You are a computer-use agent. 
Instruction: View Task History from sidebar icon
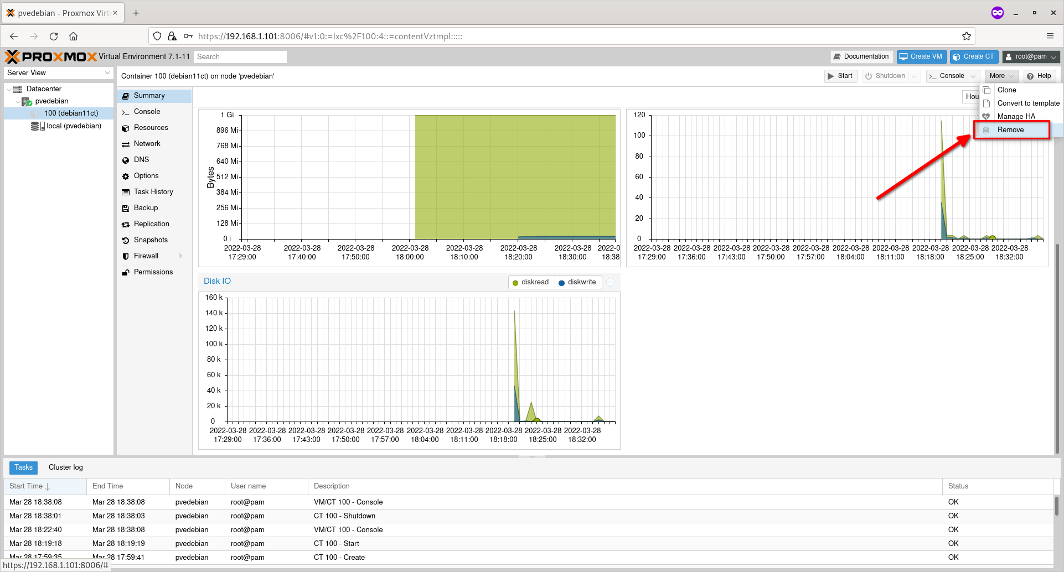(126, 191)
